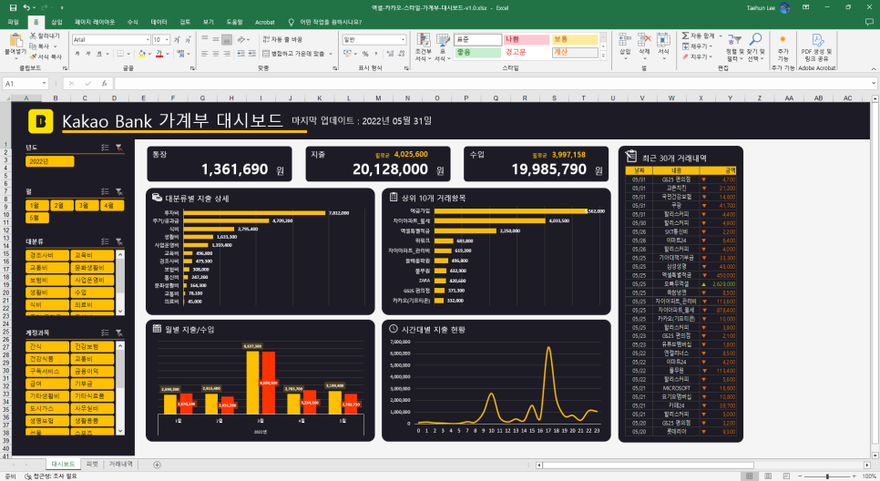Open the merge and center dropdown arrow
880x481 pixels.
[x=331, y=54]
